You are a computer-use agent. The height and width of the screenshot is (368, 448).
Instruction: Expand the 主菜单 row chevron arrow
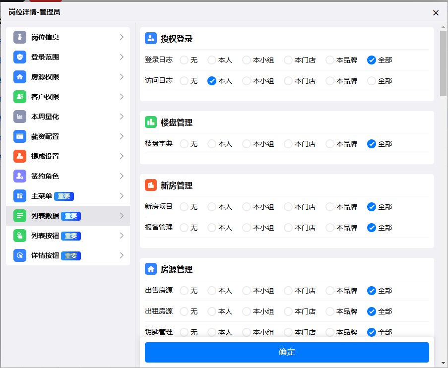click(x=122, y=196)
